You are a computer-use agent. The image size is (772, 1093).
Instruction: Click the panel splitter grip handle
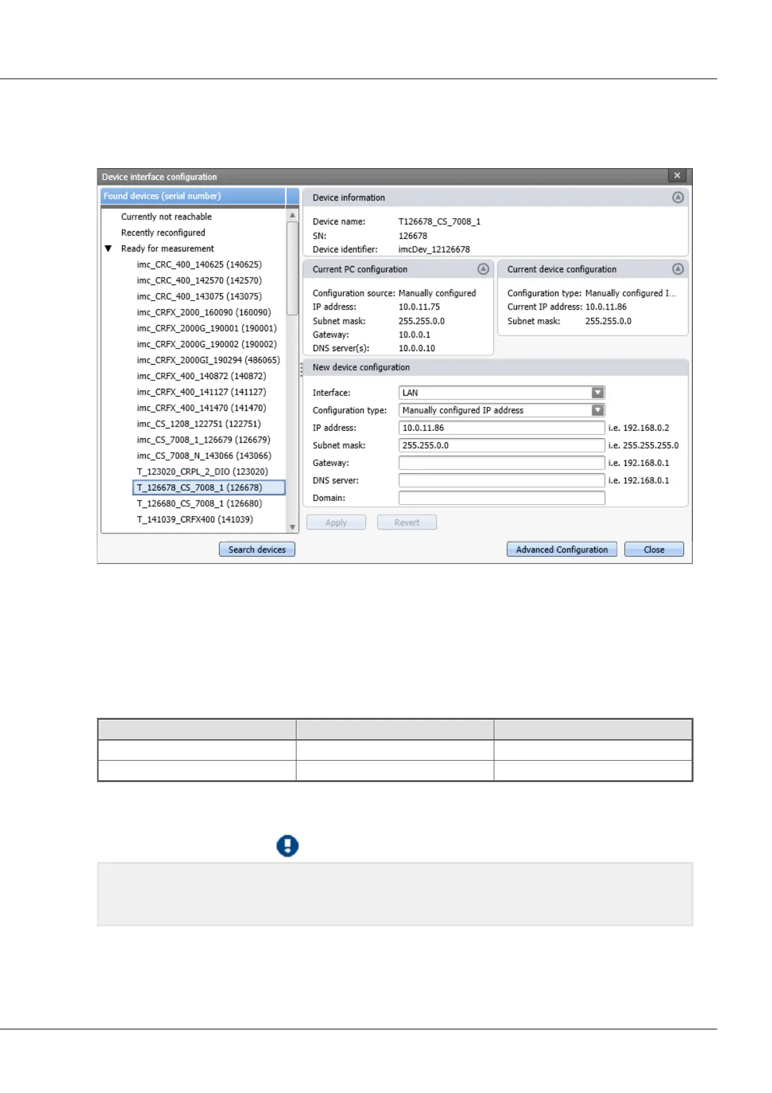301,370
